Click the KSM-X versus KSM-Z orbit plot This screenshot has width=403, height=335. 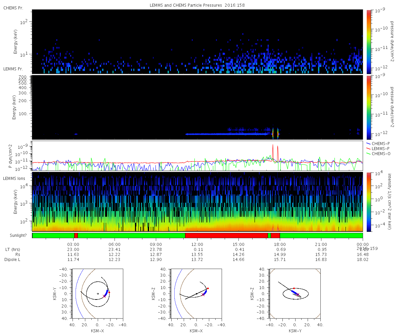(196, 293)
